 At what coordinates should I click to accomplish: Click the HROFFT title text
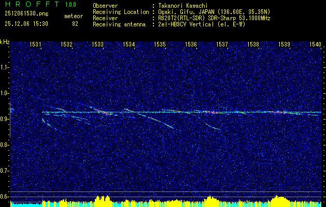pyautogui.click(x=33, y=4)
